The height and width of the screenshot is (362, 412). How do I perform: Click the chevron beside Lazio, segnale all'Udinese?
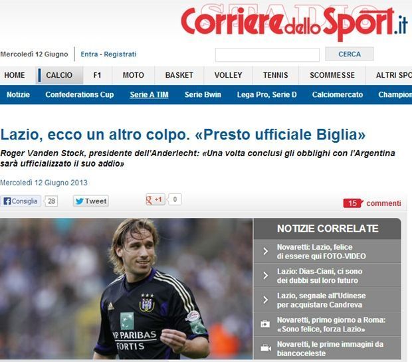(x=266, y=300)
